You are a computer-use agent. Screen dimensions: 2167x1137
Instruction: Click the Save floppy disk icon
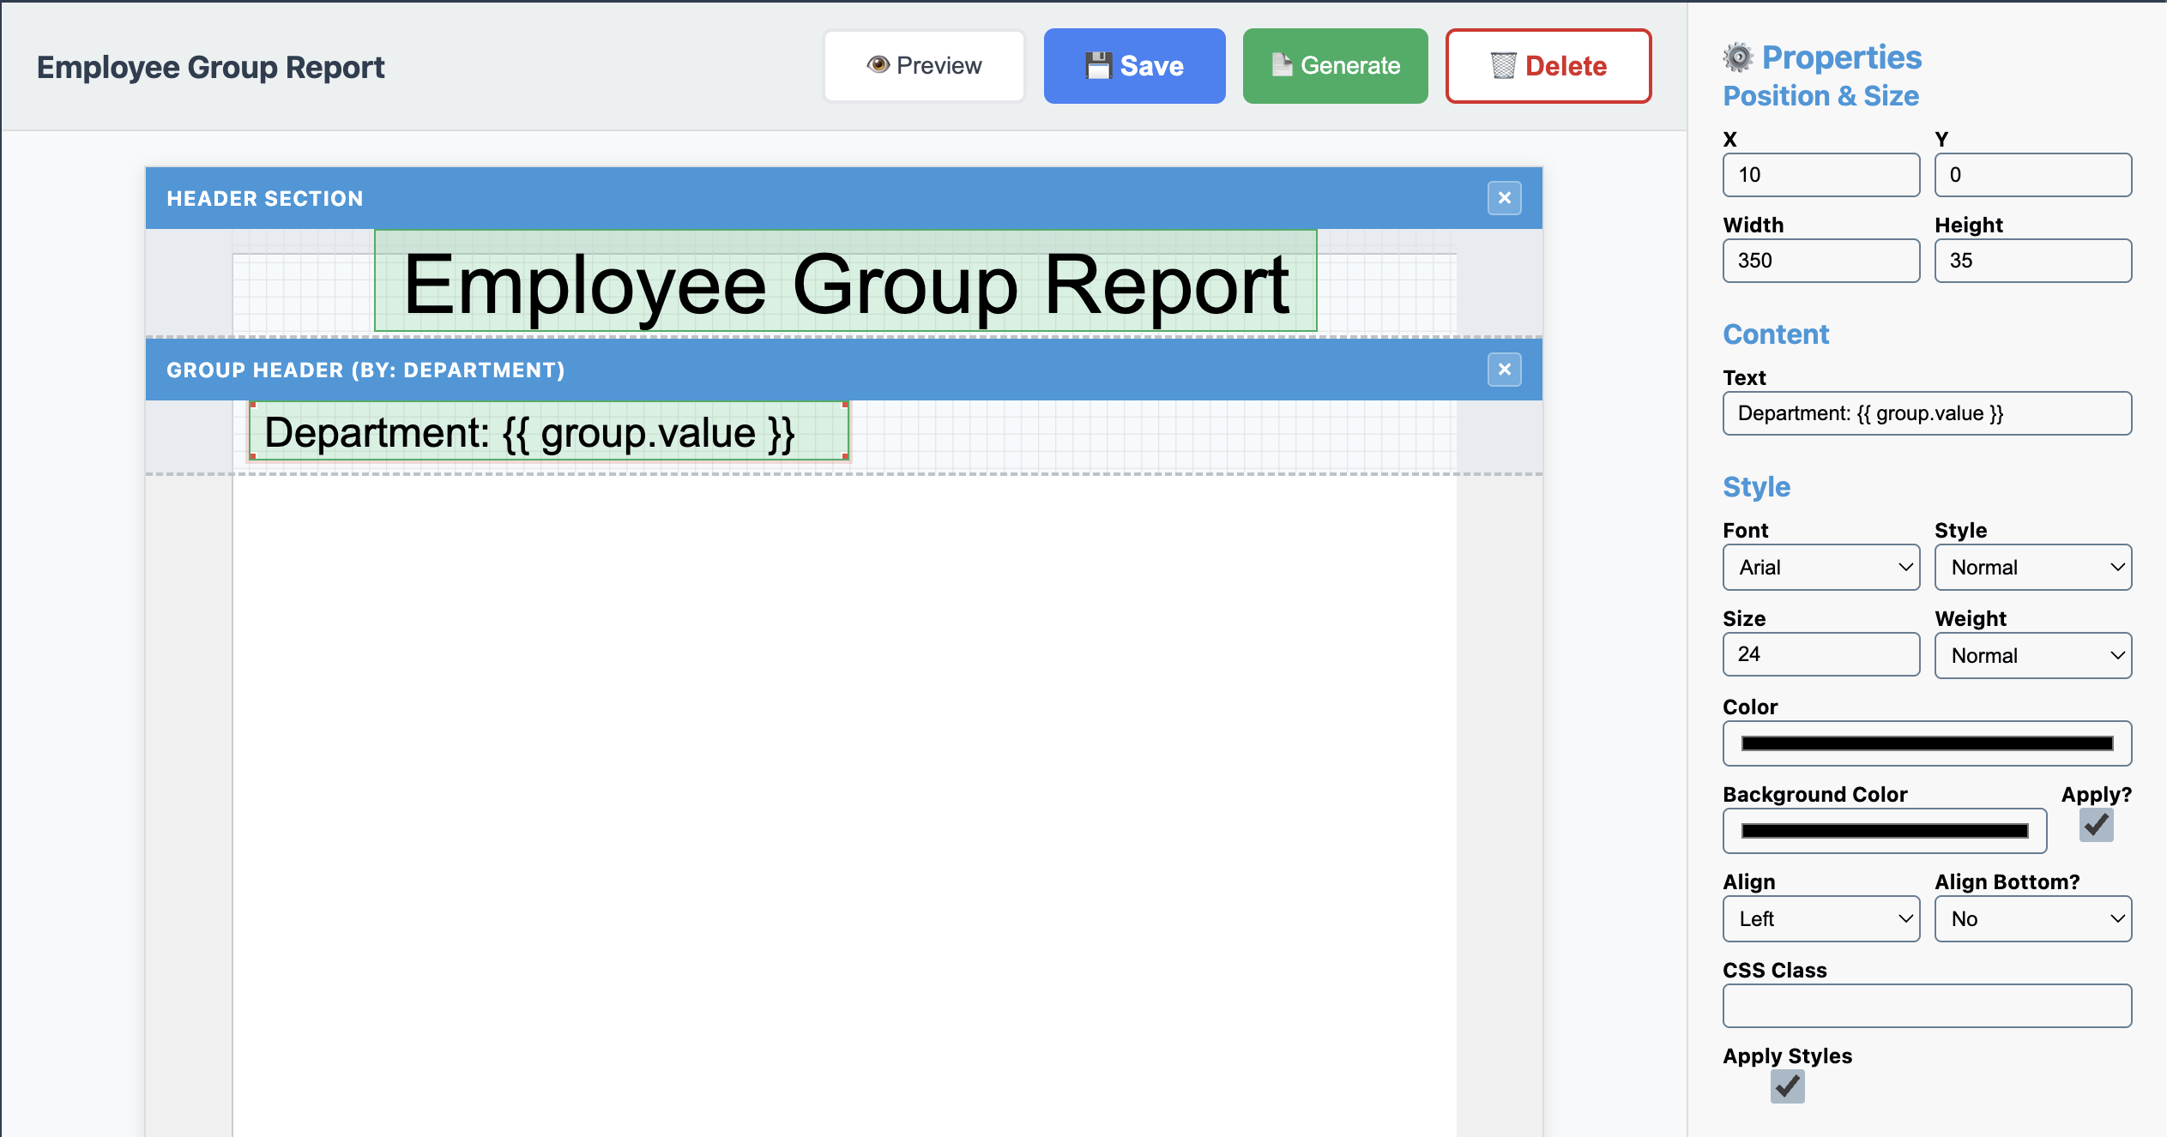click(x=1101, y=64)
